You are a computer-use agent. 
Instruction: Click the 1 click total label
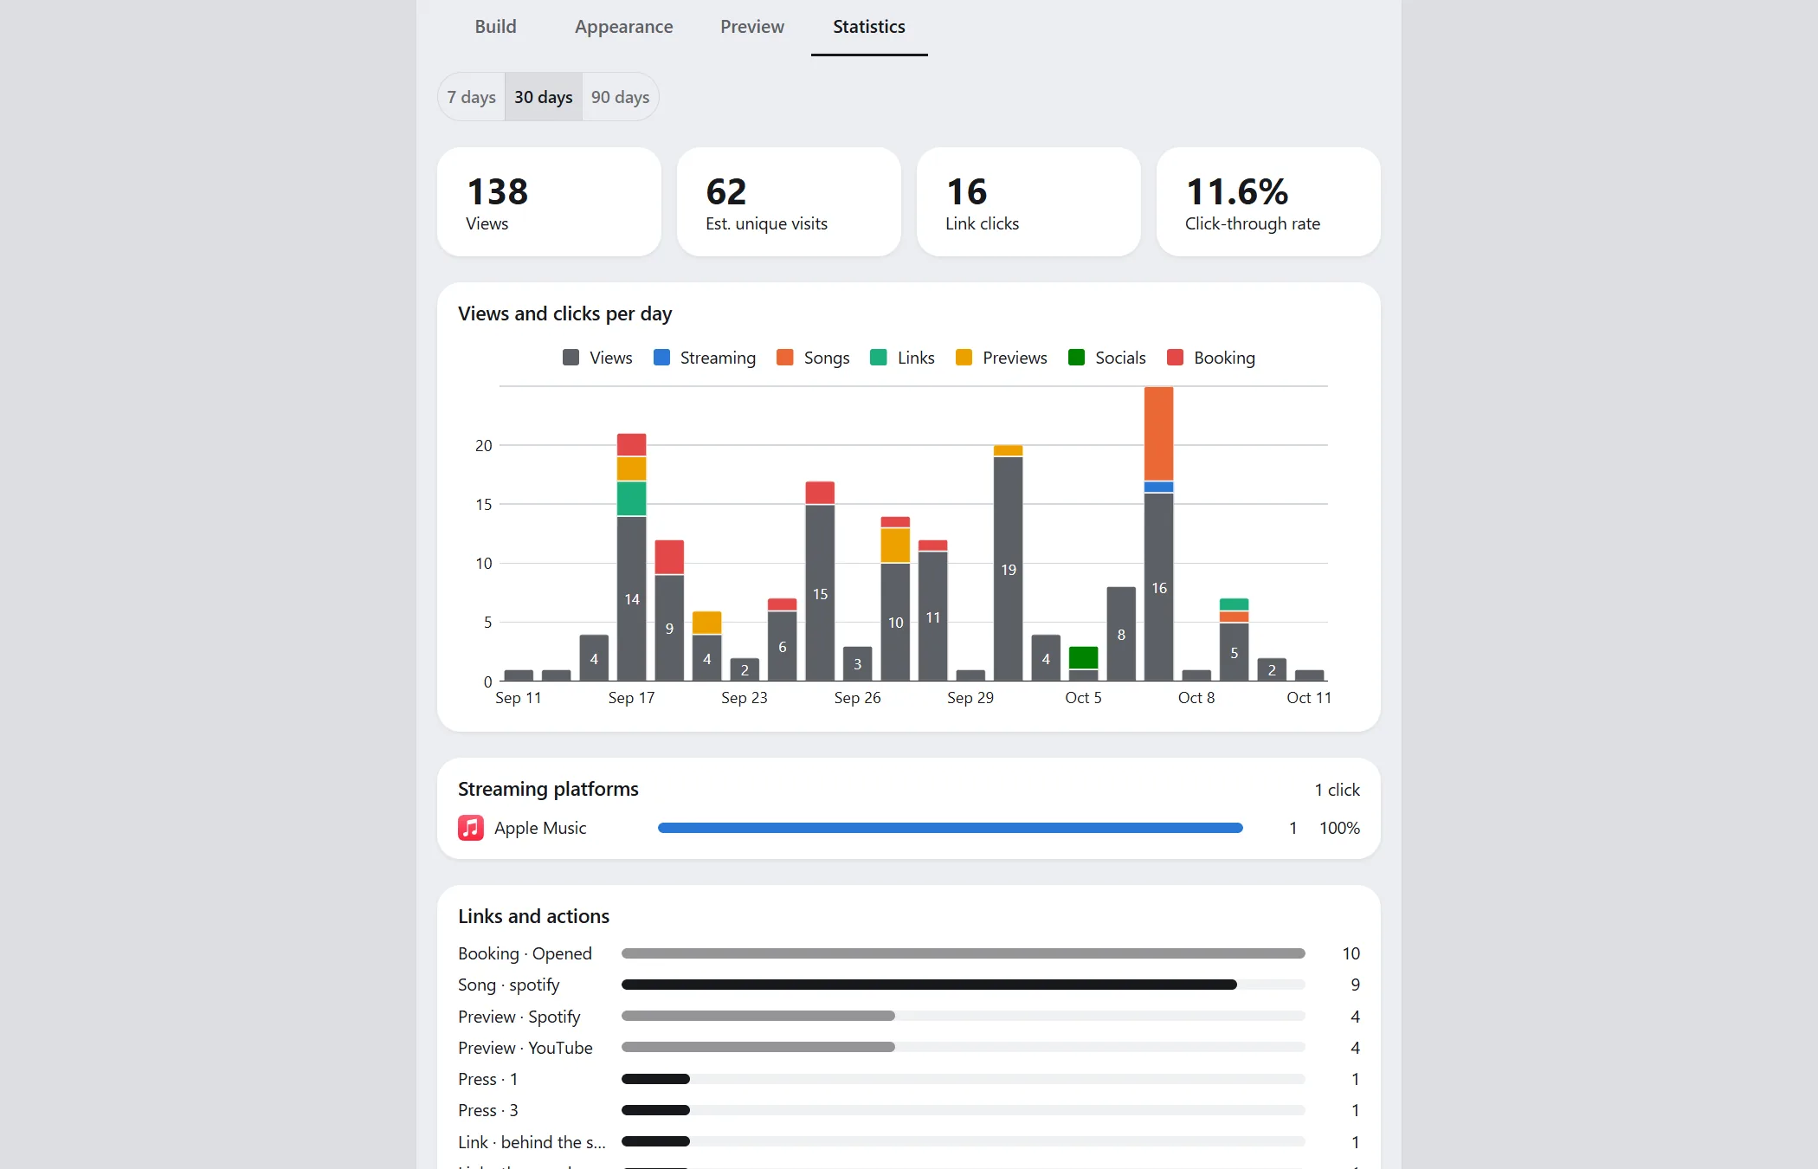(1337, 790)
